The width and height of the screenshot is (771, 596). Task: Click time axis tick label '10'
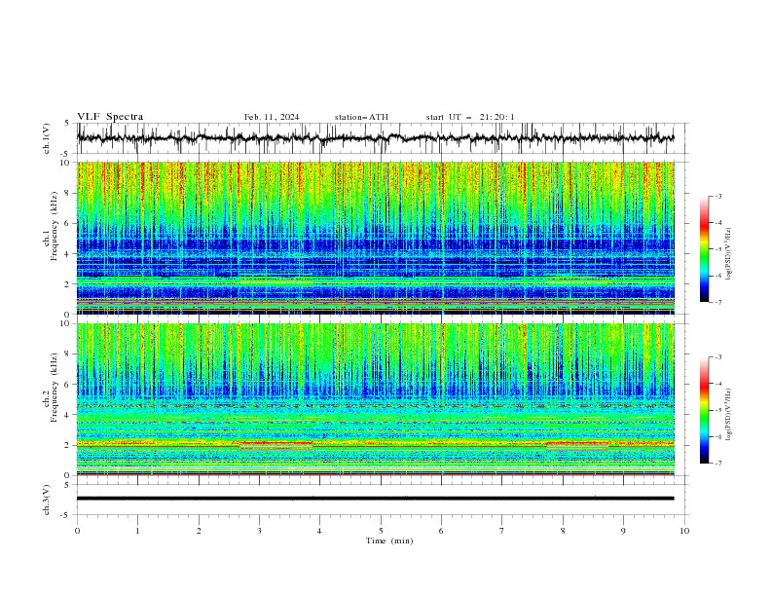pyautogui.click(x=684, y=531)
